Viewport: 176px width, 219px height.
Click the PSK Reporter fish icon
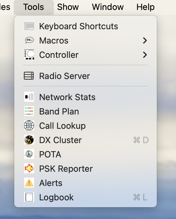(x=29, y=168)
